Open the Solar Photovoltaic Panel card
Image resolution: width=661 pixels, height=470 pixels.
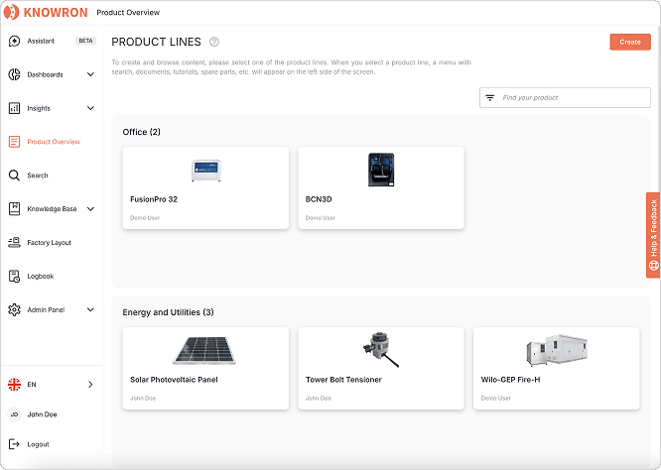pyautogui.click(x=205, y=368)
